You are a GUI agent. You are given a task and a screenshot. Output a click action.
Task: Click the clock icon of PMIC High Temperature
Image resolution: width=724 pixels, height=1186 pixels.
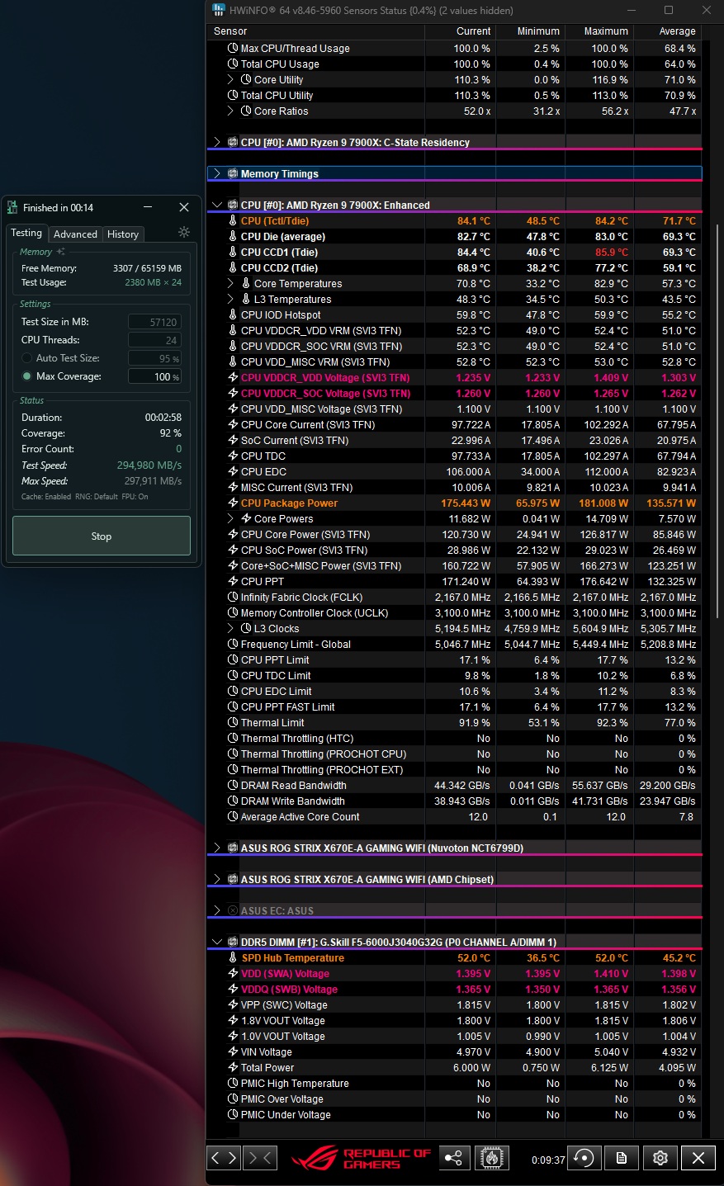[233, 1084]
